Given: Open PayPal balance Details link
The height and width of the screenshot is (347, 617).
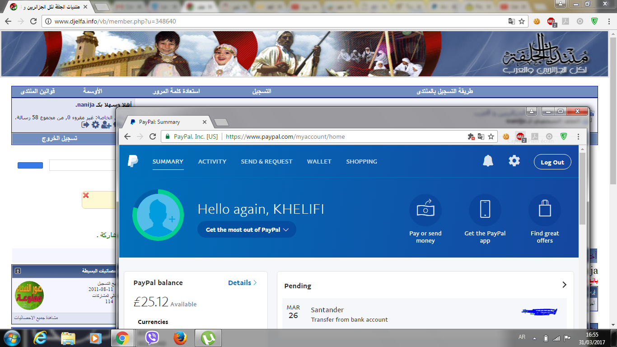Looking at the screenshot, I should tap(243, 283).
